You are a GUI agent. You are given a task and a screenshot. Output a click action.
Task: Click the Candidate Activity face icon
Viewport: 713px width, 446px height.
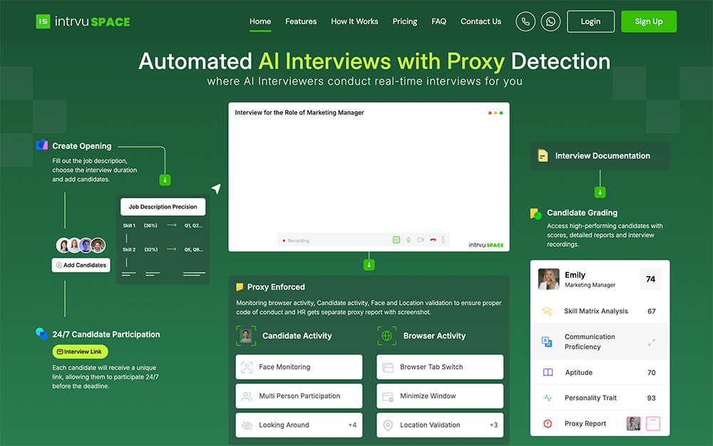[246, 336]
